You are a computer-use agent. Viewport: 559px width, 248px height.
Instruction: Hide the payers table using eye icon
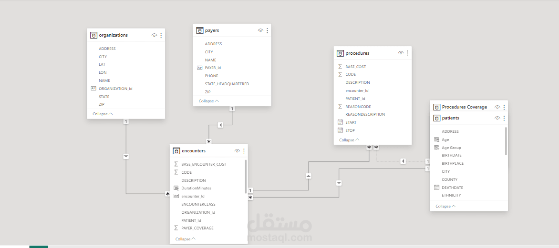(260, 30)
